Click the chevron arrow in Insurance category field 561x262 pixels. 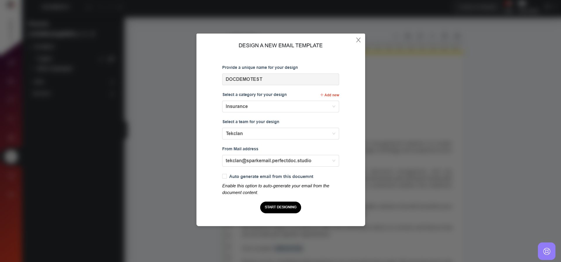coord(334,106)
